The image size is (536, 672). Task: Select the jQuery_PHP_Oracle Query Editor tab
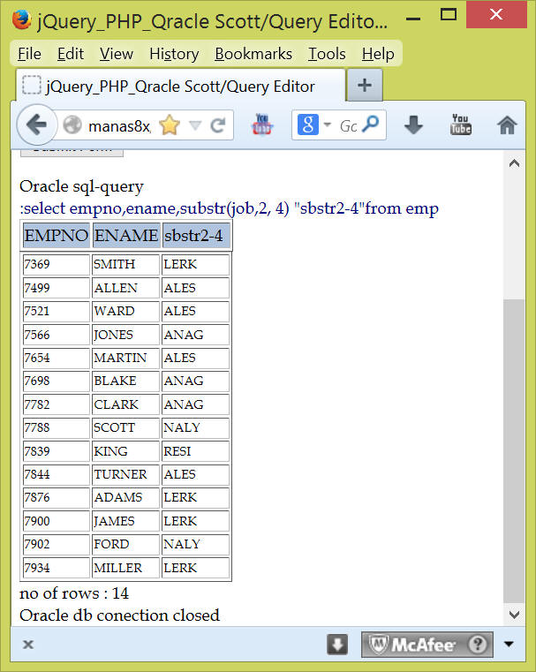click(x=180, y=86)
